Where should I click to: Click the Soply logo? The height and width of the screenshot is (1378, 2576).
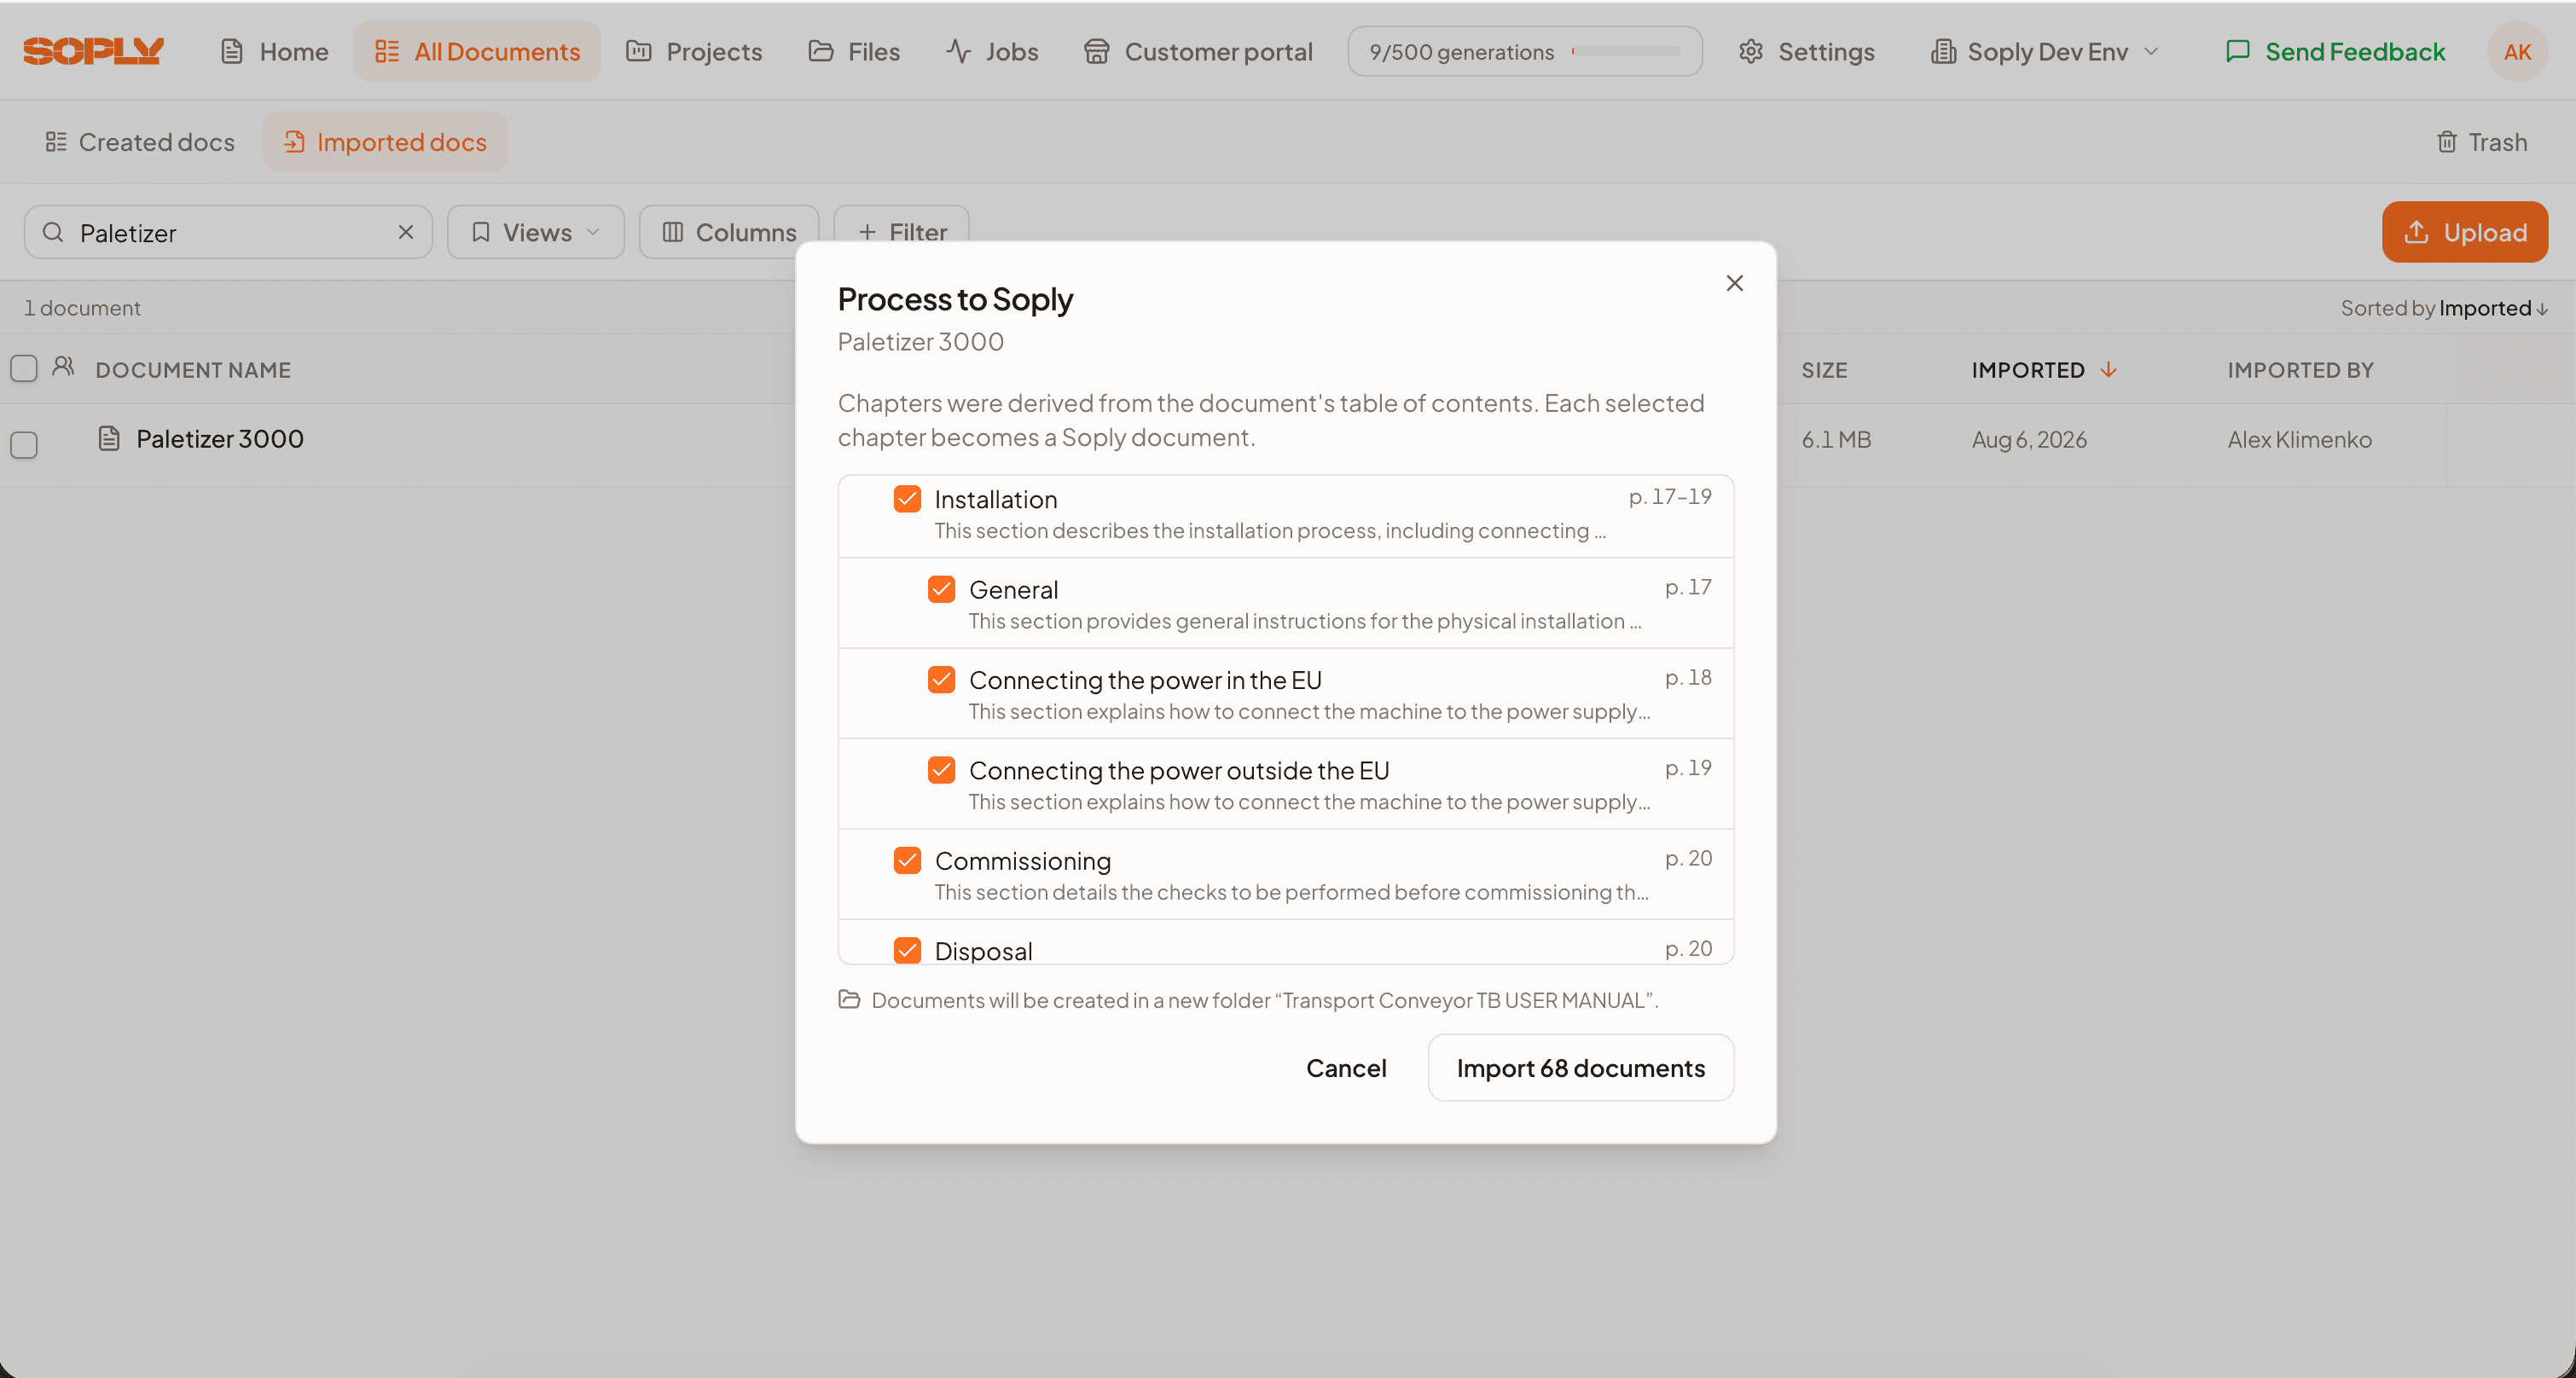click(93, 51)
